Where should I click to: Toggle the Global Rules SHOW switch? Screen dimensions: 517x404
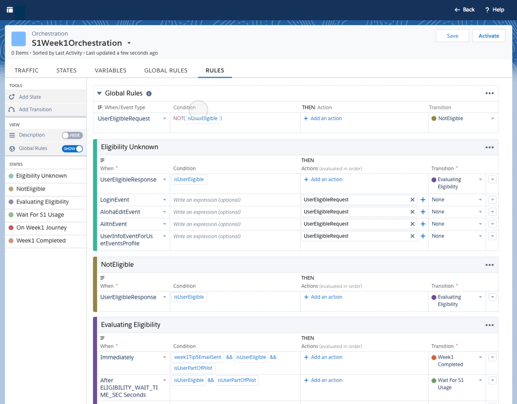pos(72,149)
